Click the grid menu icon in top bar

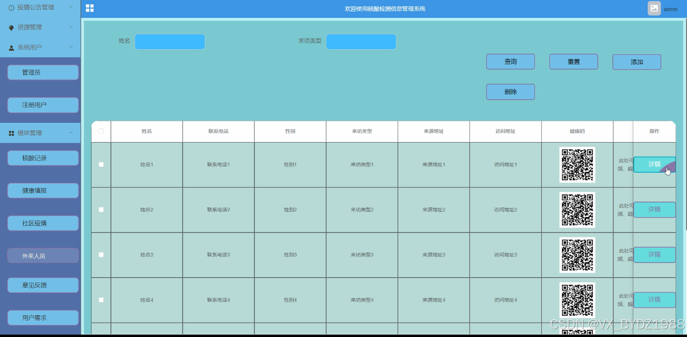click(90, 8)
